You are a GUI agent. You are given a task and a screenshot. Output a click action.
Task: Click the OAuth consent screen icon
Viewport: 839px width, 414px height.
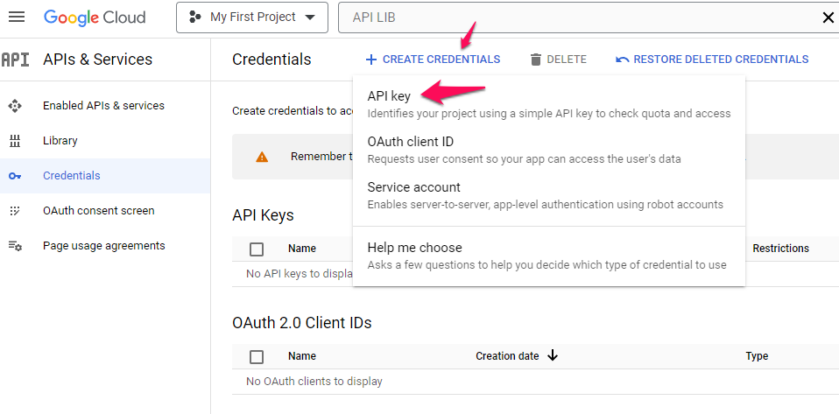(15, 211)
